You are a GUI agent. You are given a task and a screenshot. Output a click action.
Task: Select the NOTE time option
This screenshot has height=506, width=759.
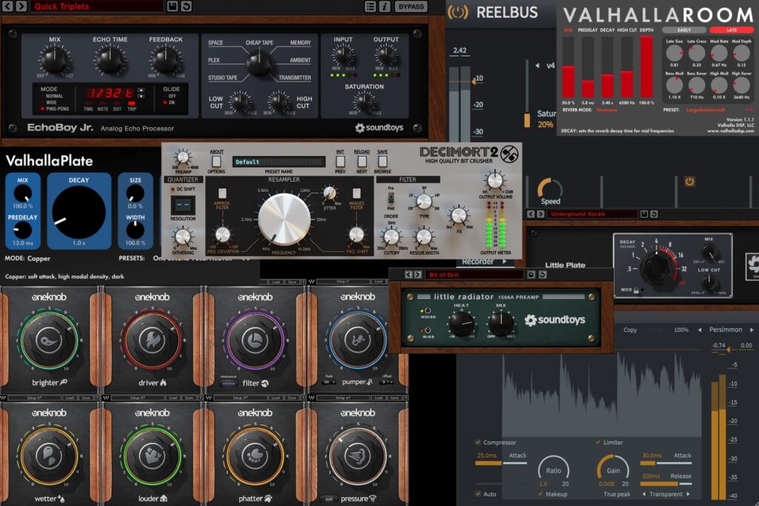(x=103, y=107)
